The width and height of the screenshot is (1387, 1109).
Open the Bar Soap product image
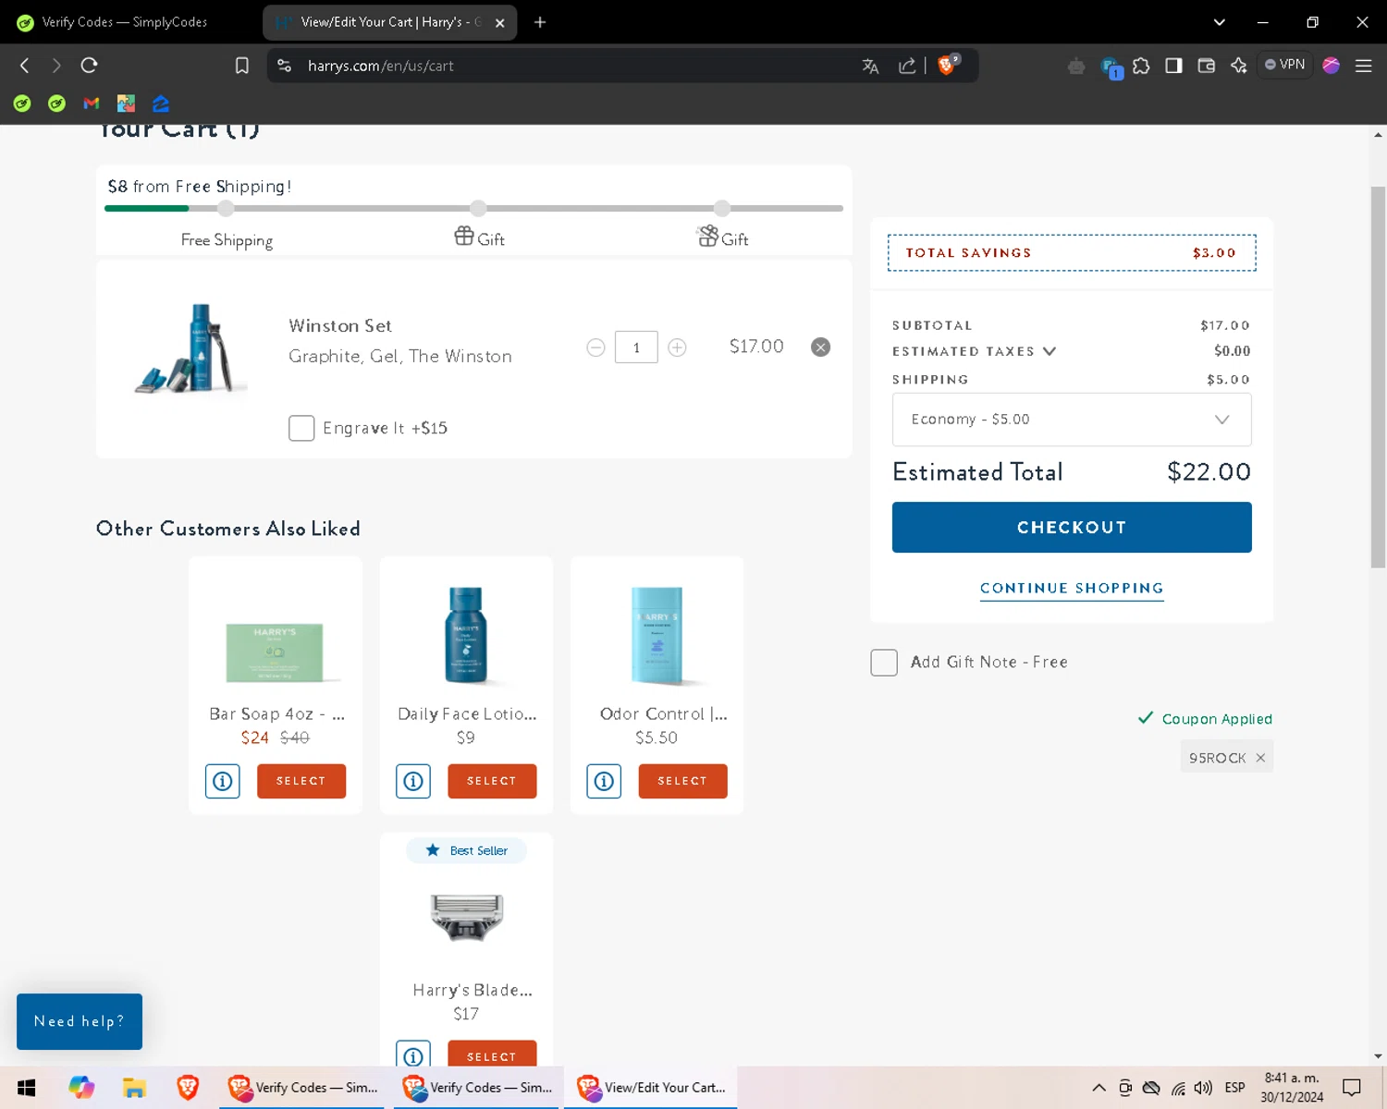[275, 652]
